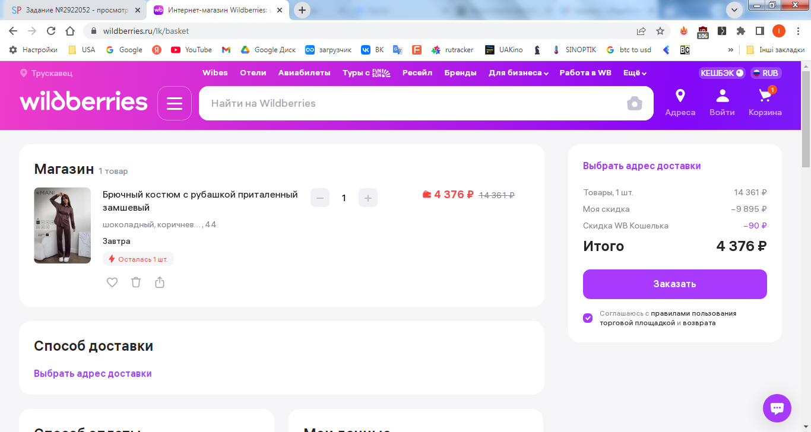Open the Gmail bookmark icon

tap(226, 50)
